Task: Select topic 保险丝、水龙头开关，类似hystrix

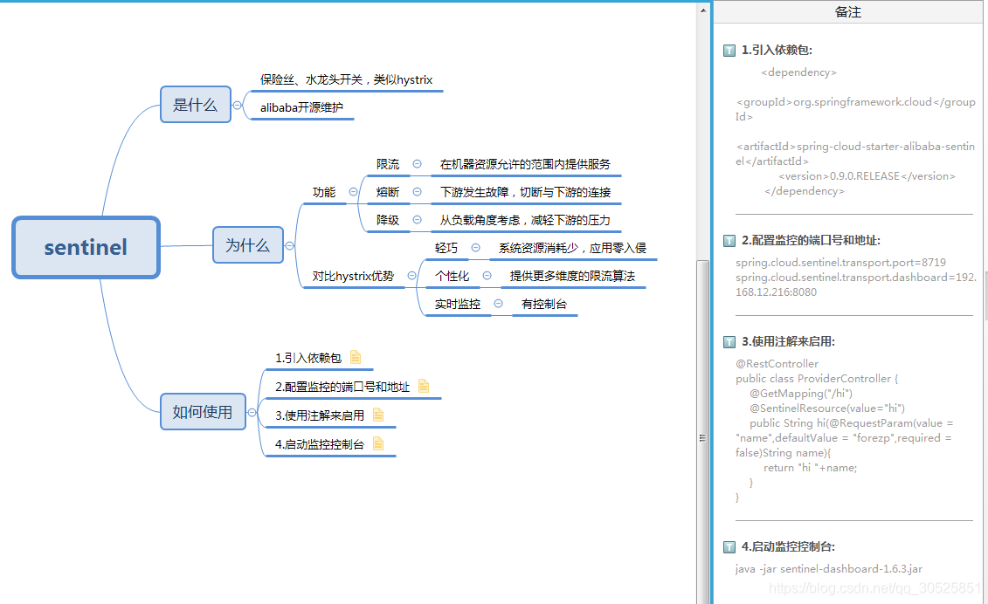Action: tap(347, 80)
